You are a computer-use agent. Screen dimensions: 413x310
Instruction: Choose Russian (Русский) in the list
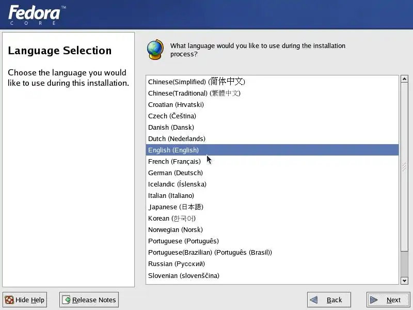272,263
